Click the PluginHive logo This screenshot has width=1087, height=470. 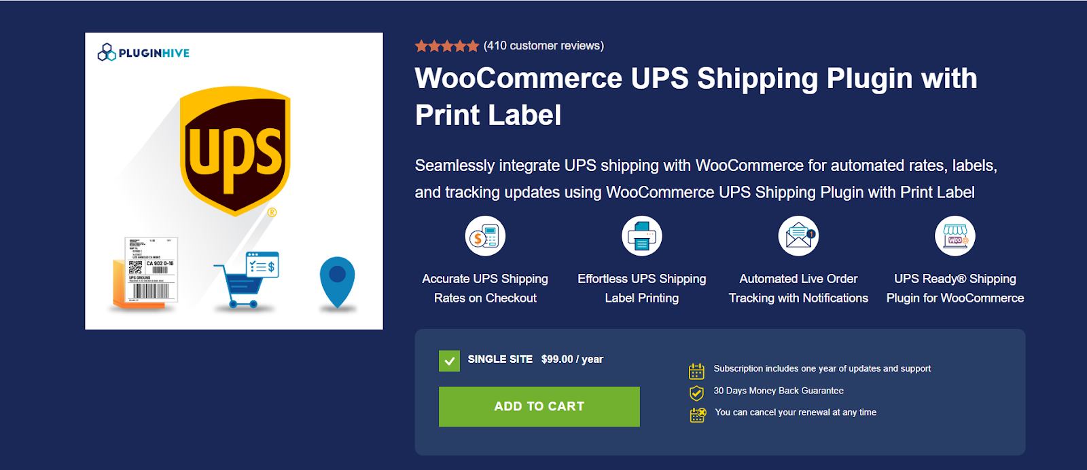tap(143, 52)
